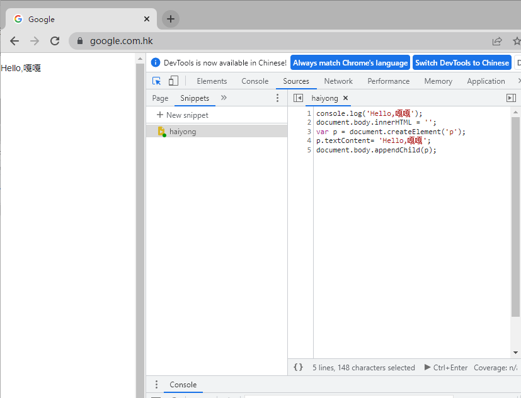Click the editor scrollbar up arrow

pyautogui.click(x=516, y=112)
